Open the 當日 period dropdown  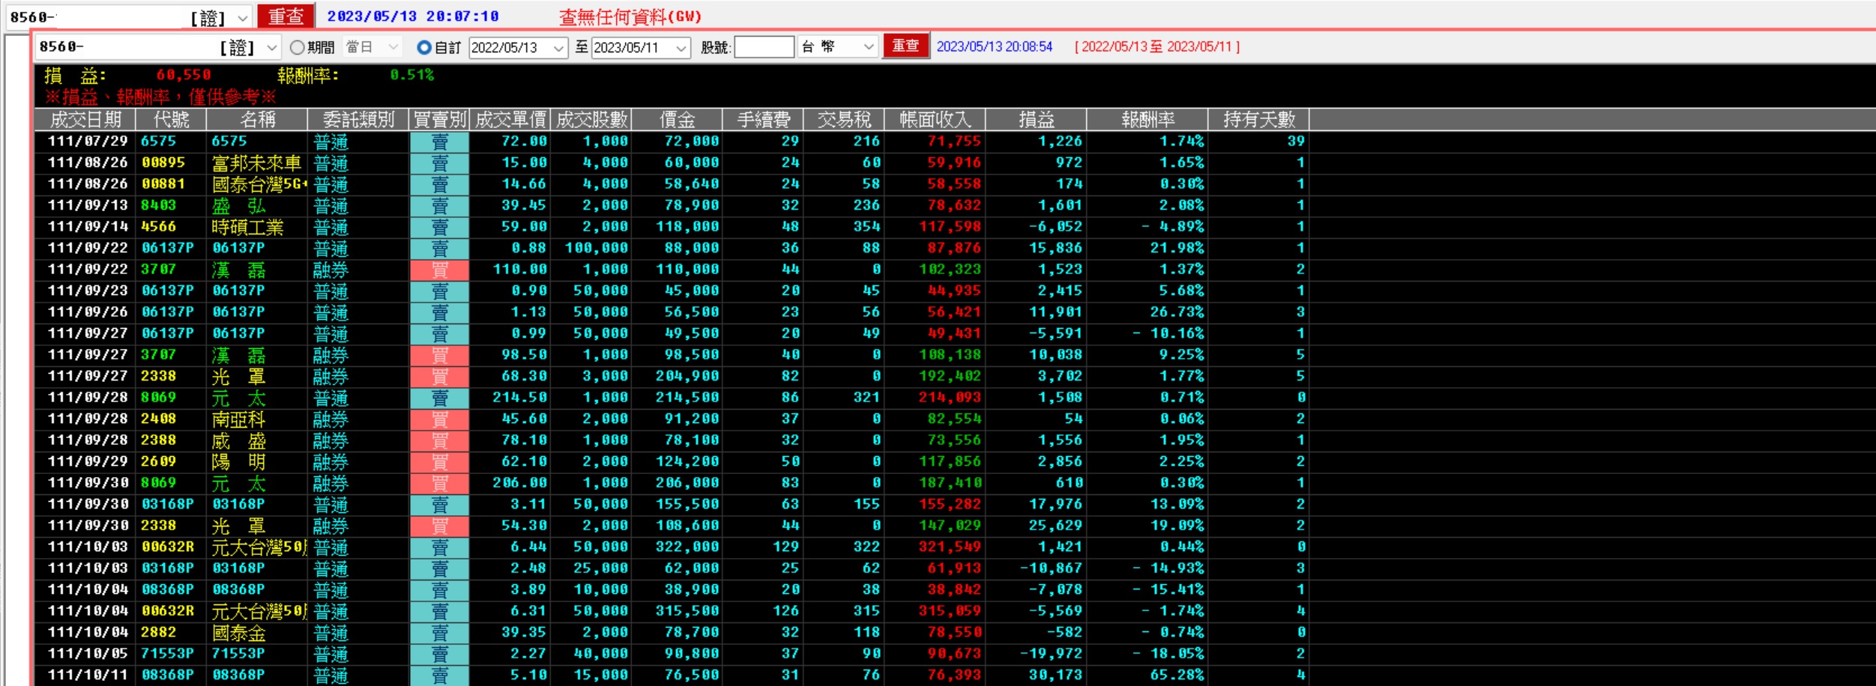pyautogui.click(x=394, y=47)
